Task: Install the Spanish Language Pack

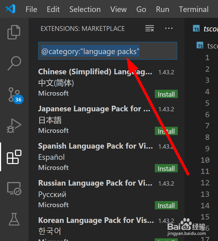Action: click(x=166, y=168)
